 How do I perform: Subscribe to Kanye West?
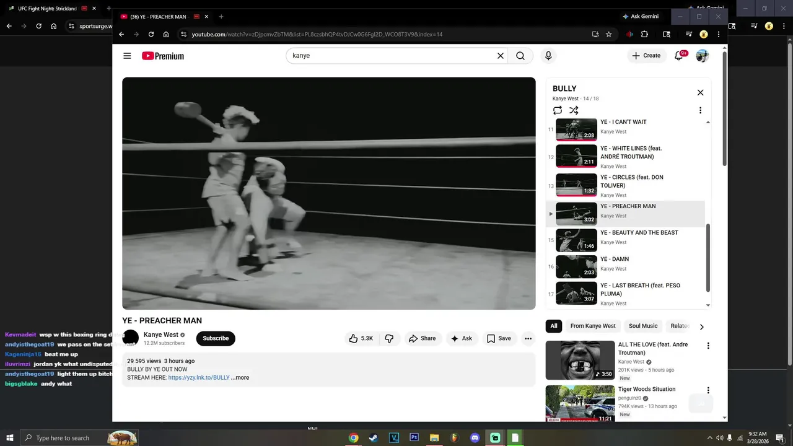click(x=216, y=338)
